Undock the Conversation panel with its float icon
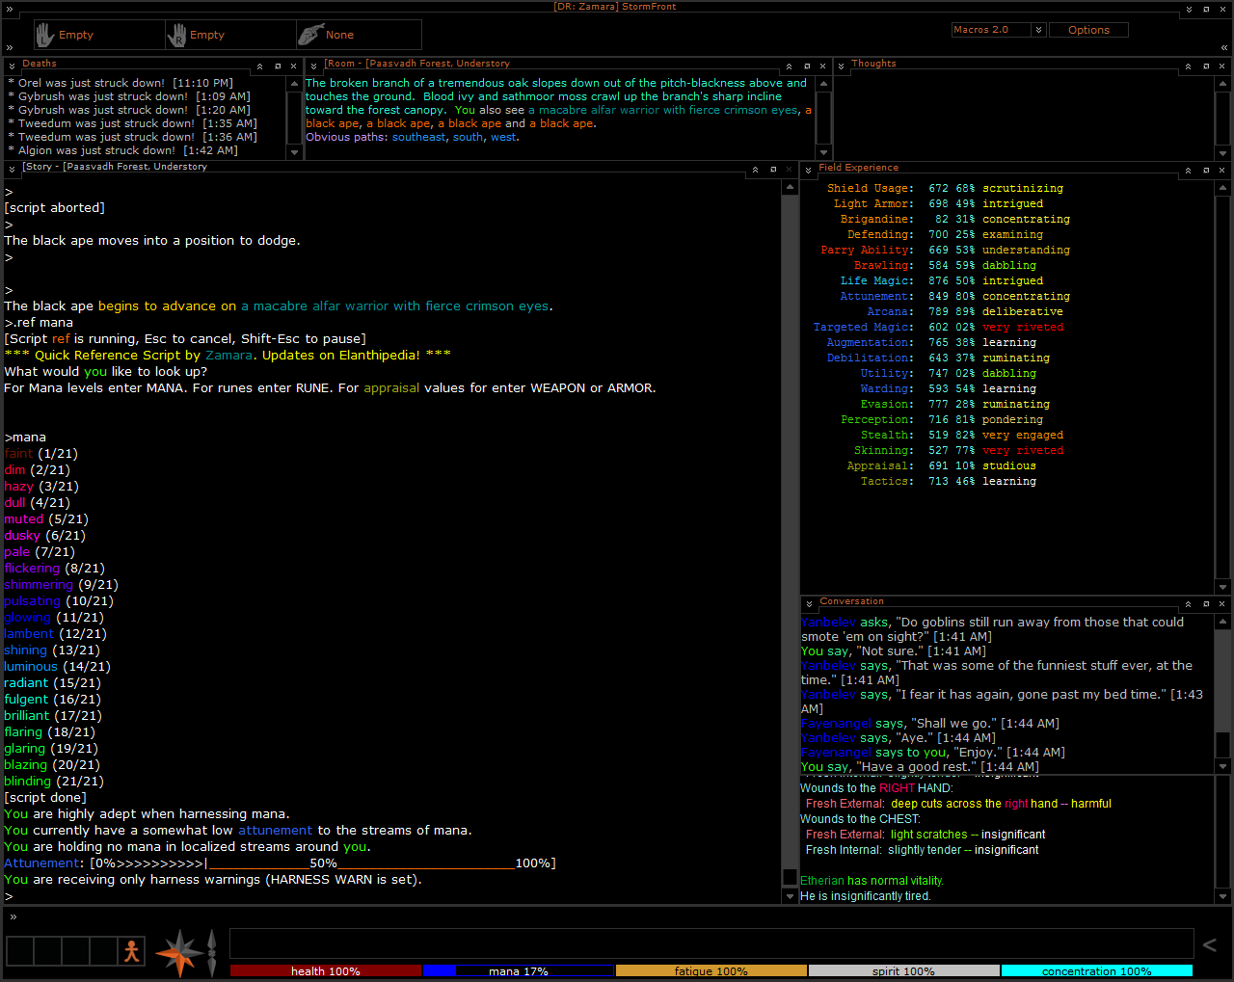 [1206, 604]
